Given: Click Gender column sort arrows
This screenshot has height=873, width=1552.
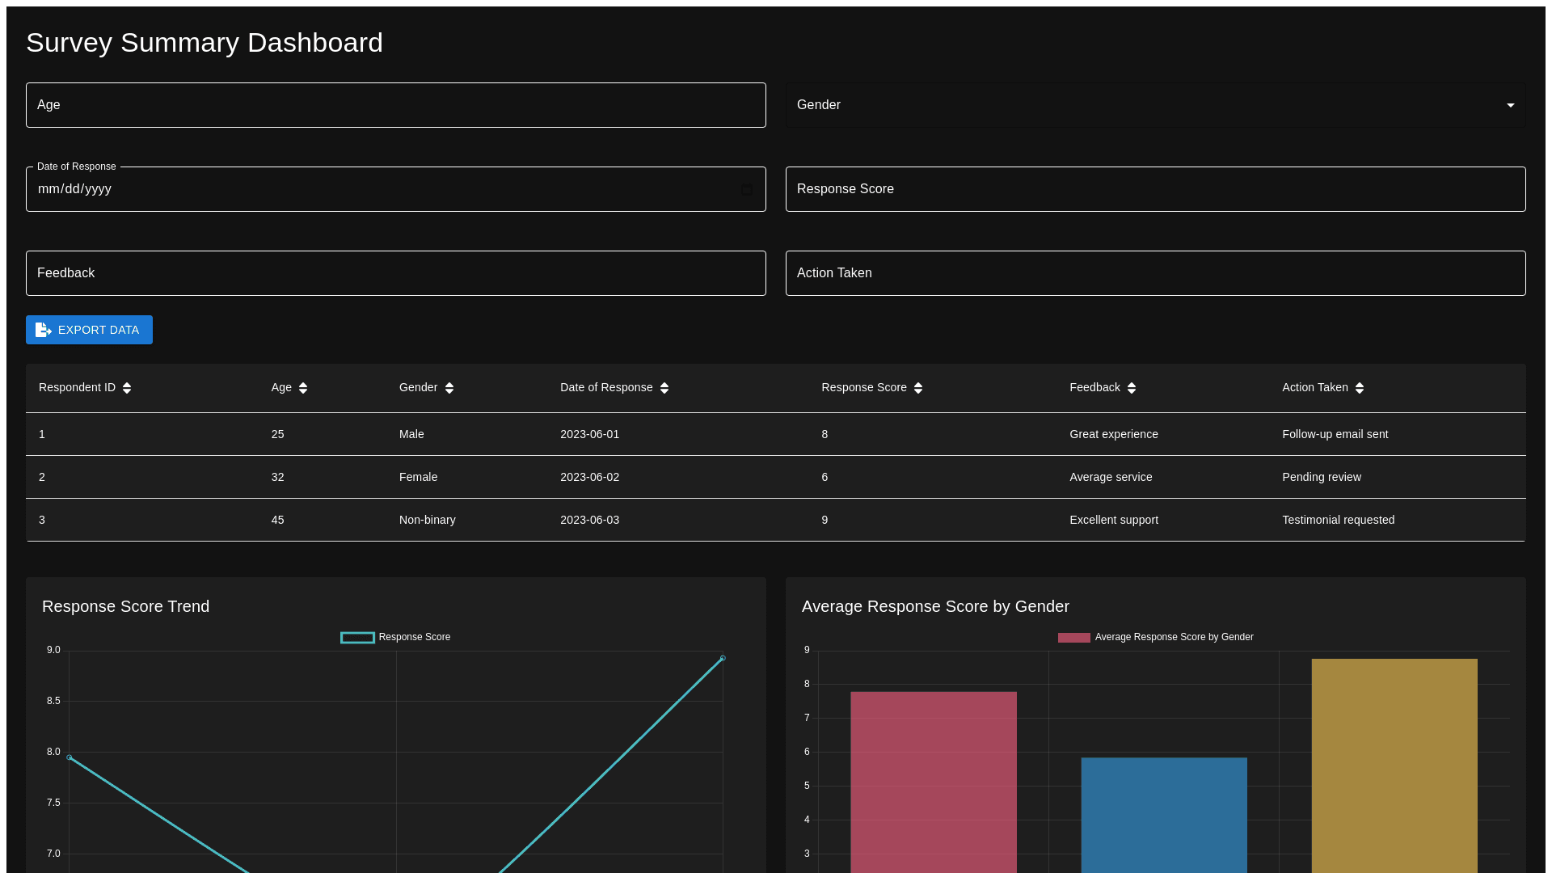Looking at the screenshot, I should (x=449, y=388).
